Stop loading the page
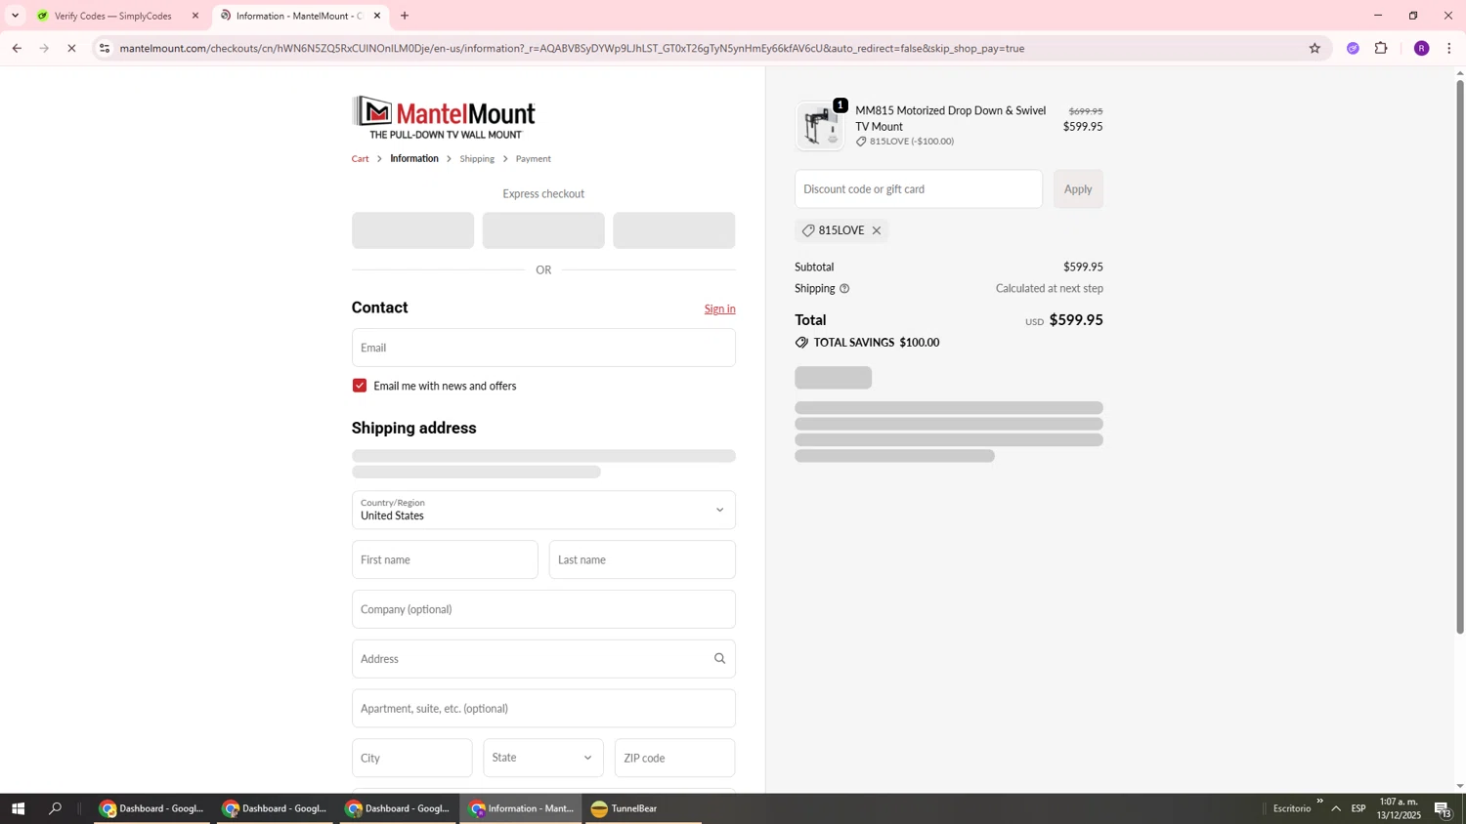The image size is (1466, 824). coord(71,48)
